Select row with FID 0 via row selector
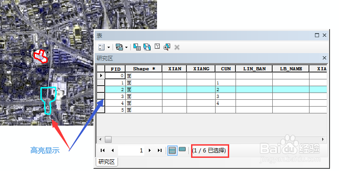 pyautogui.click(x=101, y=76)
